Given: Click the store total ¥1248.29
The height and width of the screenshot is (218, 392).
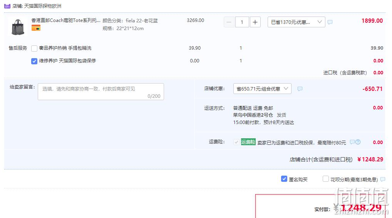Looking at the screenshot, I should pos(370,159).
